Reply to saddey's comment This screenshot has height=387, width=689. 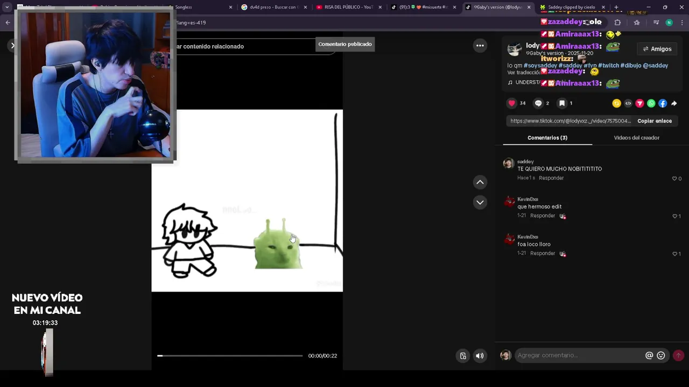[551, 178]
